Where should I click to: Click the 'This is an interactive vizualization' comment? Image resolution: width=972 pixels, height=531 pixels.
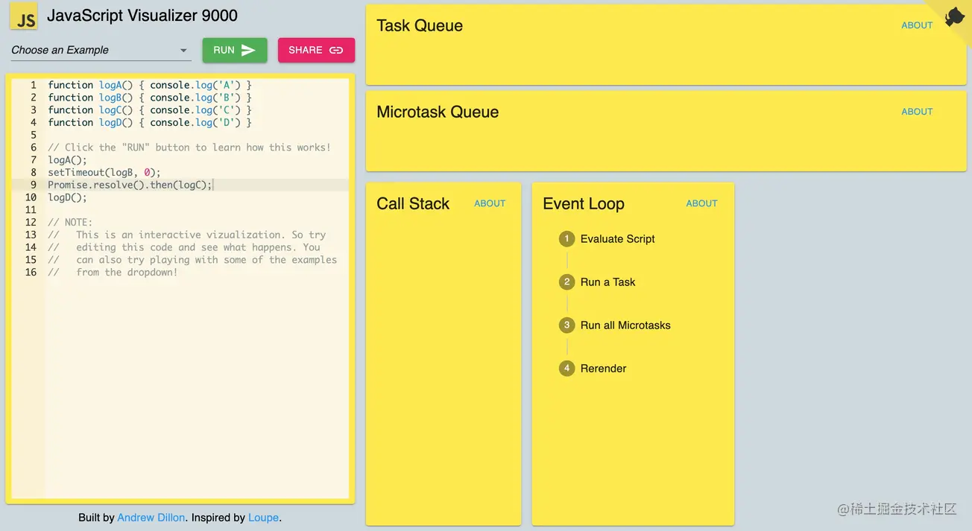coord(187,235)
